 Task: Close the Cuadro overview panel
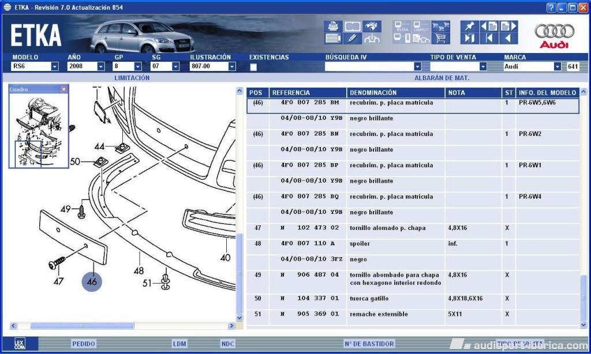(63, 89)
